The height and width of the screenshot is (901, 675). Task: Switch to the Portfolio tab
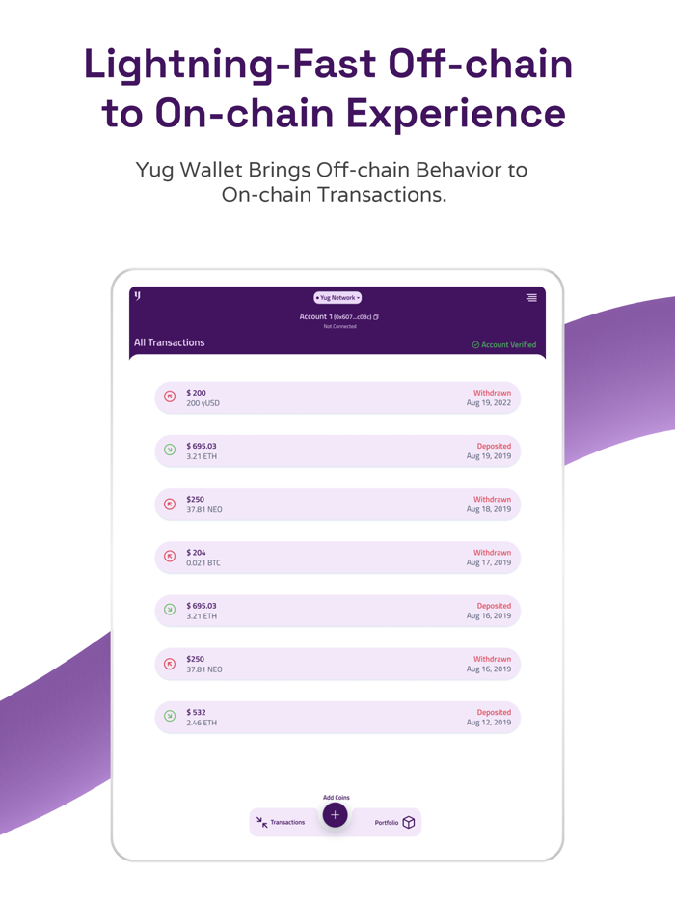click(x=388, y=821)
